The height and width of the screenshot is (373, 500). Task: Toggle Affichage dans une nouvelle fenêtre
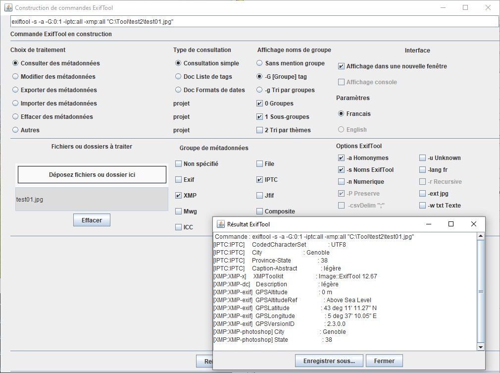tap(341, 66)
